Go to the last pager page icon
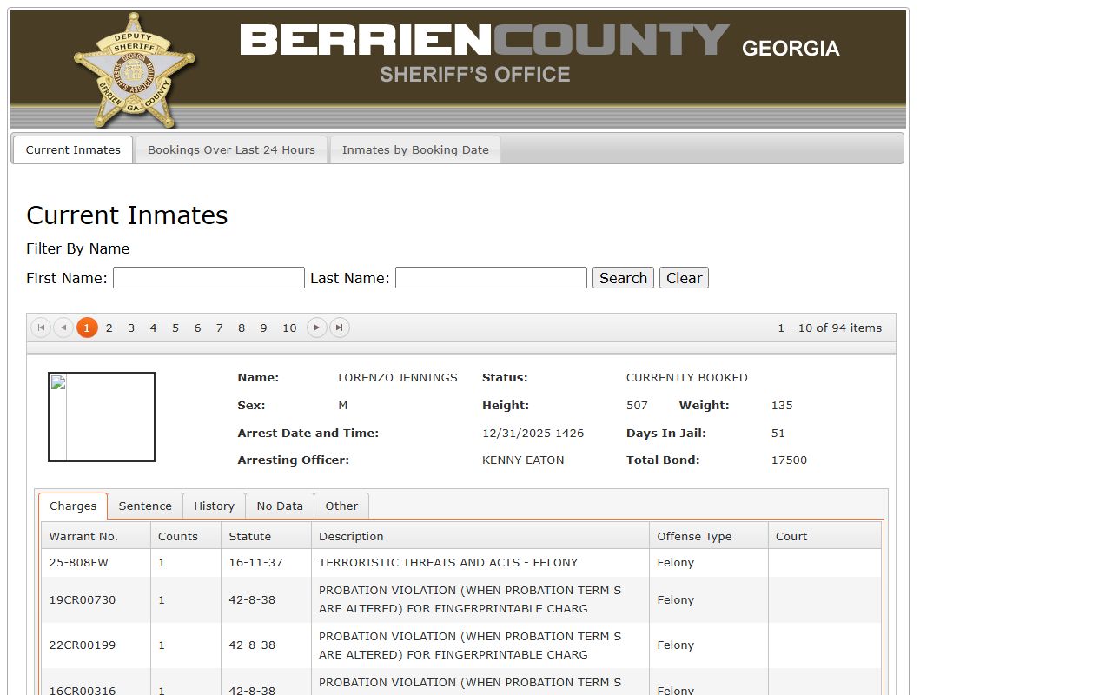Screen dimensions: 1112x695 pos(340,328)
